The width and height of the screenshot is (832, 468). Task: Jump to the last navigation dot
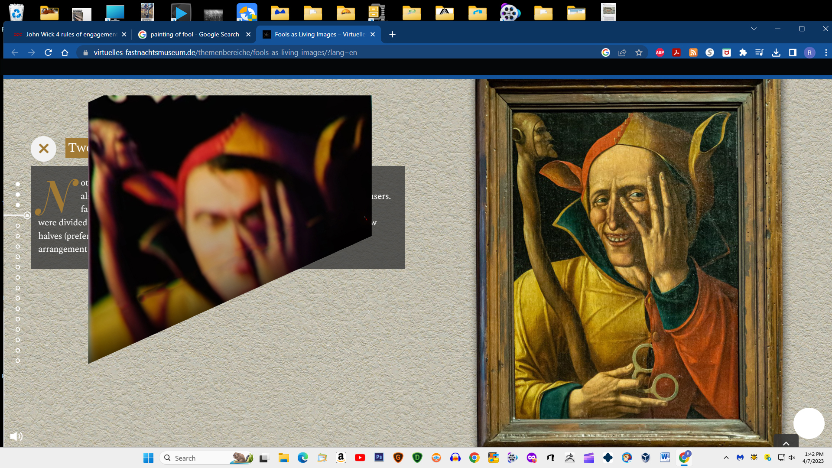(18, 361)
